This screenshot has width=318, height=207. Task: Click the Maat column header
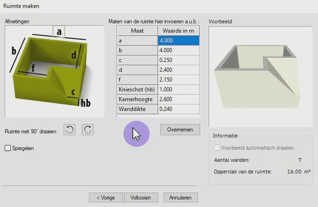click(x=137, y=31)
